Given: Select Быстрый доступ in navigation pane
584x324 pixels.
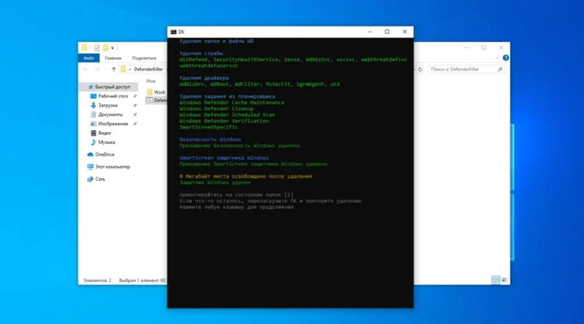Looking at the screenshot, I should click(x=112, y=86).
